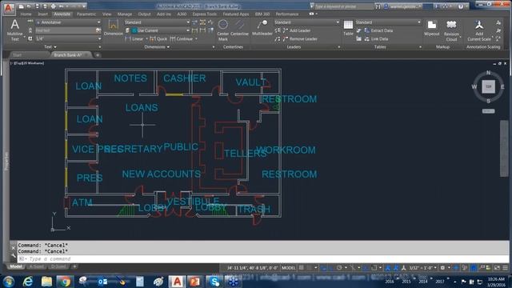Click the Windows Start button
512x288 pixels.
[9, 281]
